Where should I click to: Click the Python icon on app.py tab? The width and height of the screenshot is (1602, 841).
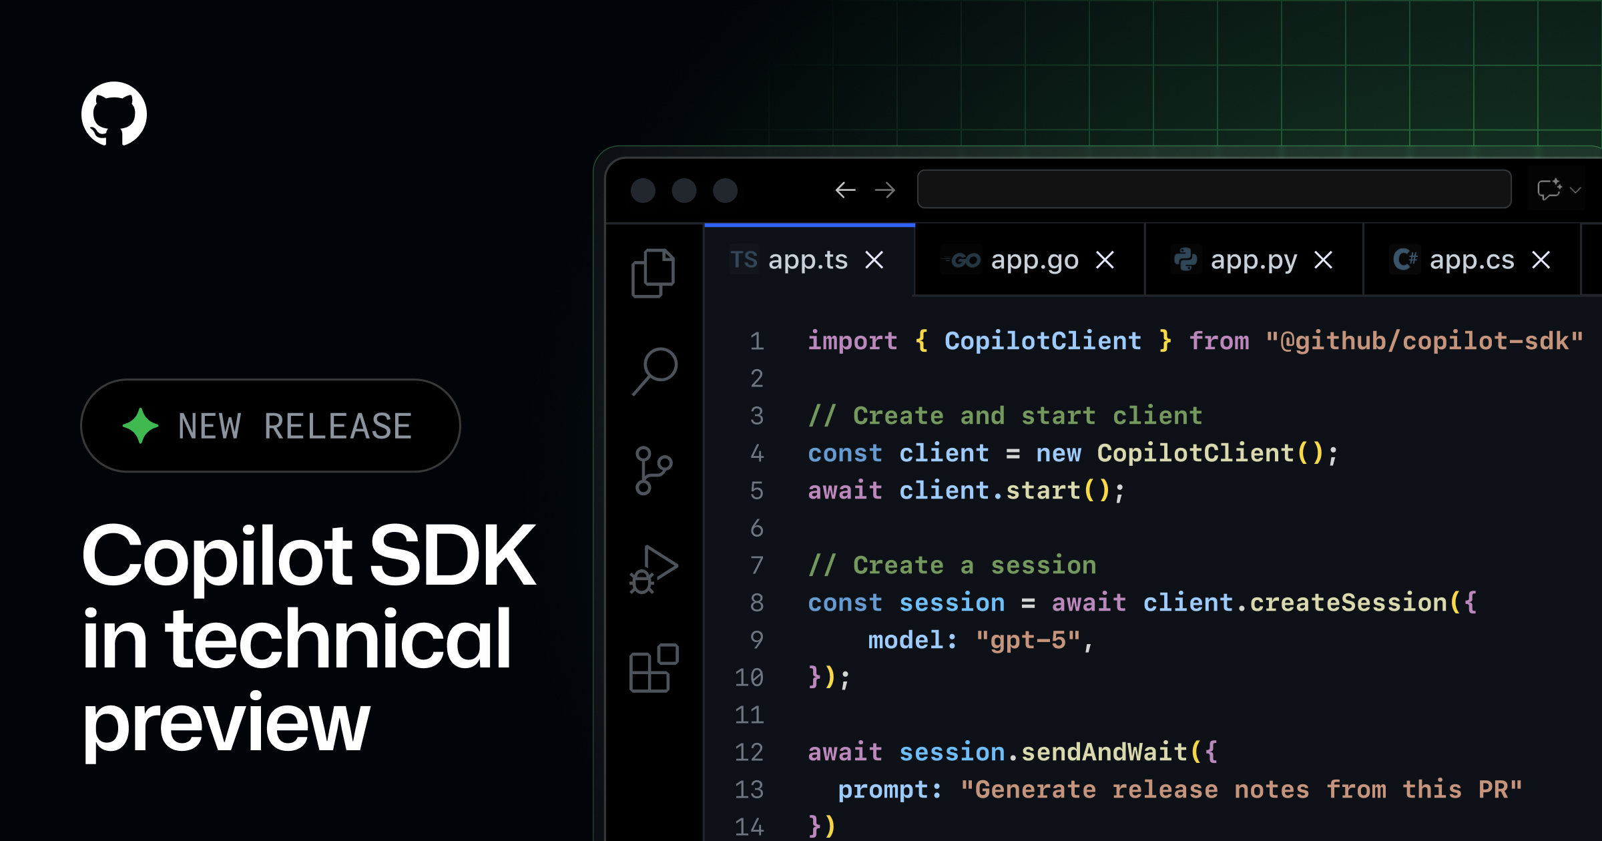point(1186,260)
